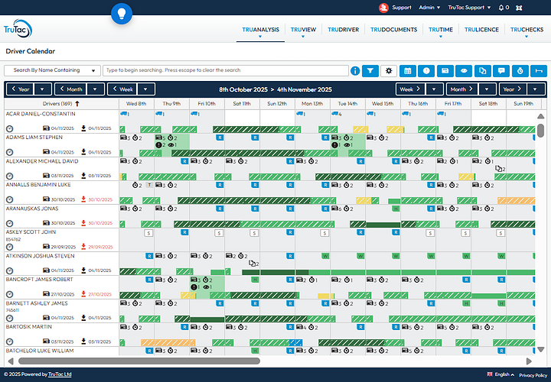Viewport: 551px width, 382px height.
Task: Click S badge in ASKEY row Wed 8th
Action: coord(148,232)
